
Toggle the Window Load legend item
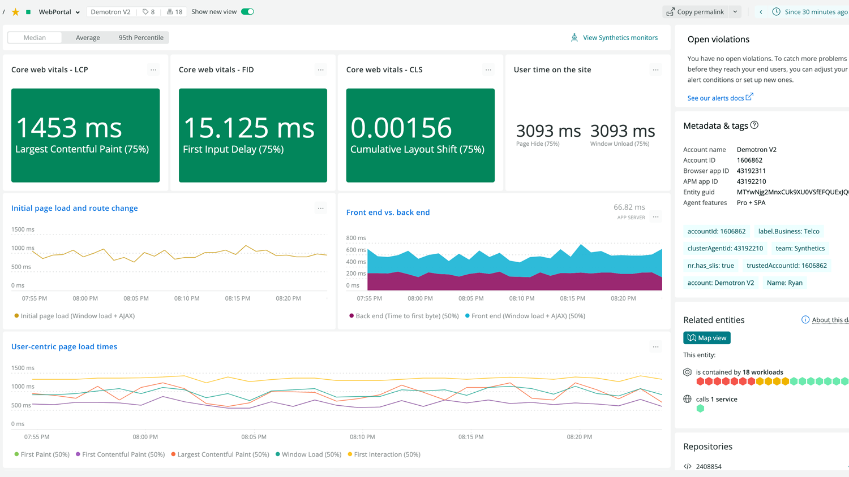[x=308, y=454]
